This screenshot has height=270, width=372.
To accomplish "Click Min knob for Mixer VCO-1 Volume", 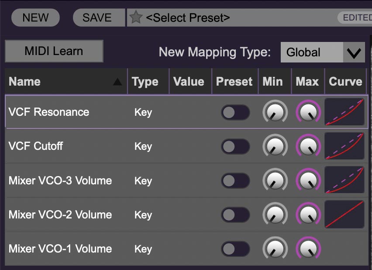I will click(275, 249).
